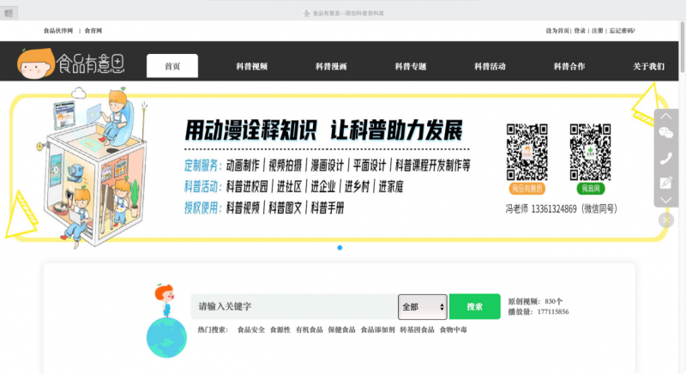Expand the 全部 category dropdown

click(x=422, y=306)
